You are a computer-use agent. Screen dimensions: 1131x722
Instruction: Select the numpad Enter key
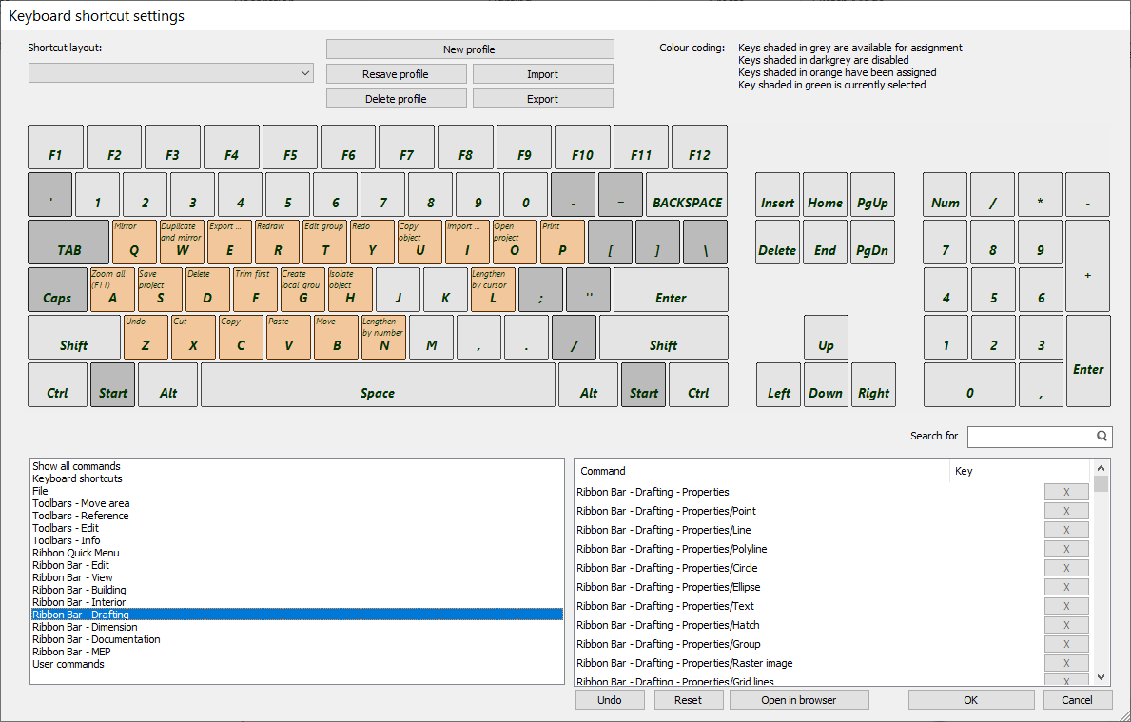point(1088,361)
